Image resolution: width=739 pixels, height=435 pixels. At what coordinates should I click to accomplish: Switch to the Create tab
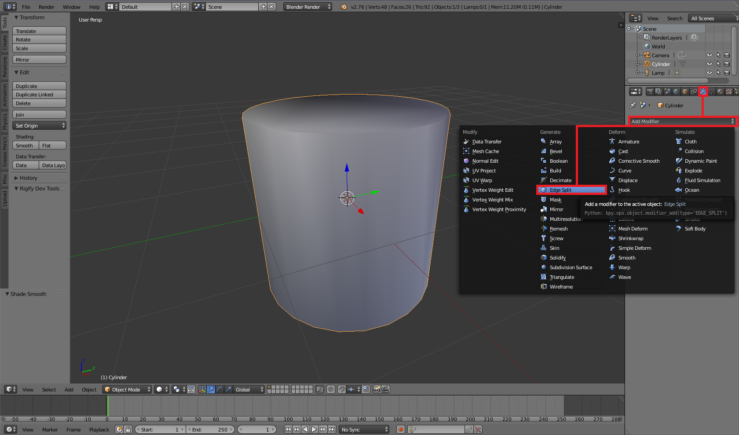pos(5,43)
